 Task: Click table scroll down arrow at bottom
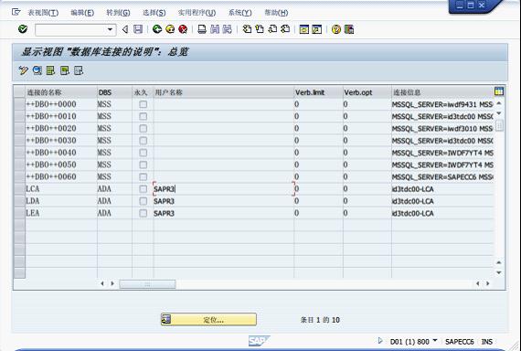[x=499, y=272]
